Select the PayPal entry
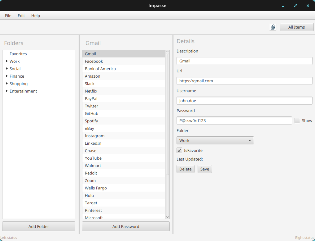This screenshot has height=241, width=315. (x=124, y=98)
